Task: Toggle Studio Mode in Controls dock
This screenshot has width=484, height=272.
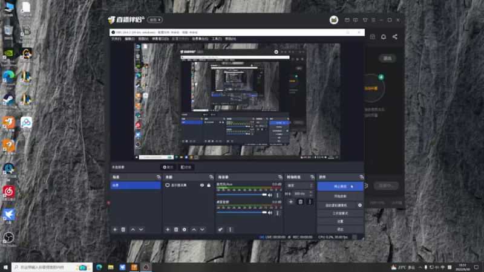Action: pos(340,213)
